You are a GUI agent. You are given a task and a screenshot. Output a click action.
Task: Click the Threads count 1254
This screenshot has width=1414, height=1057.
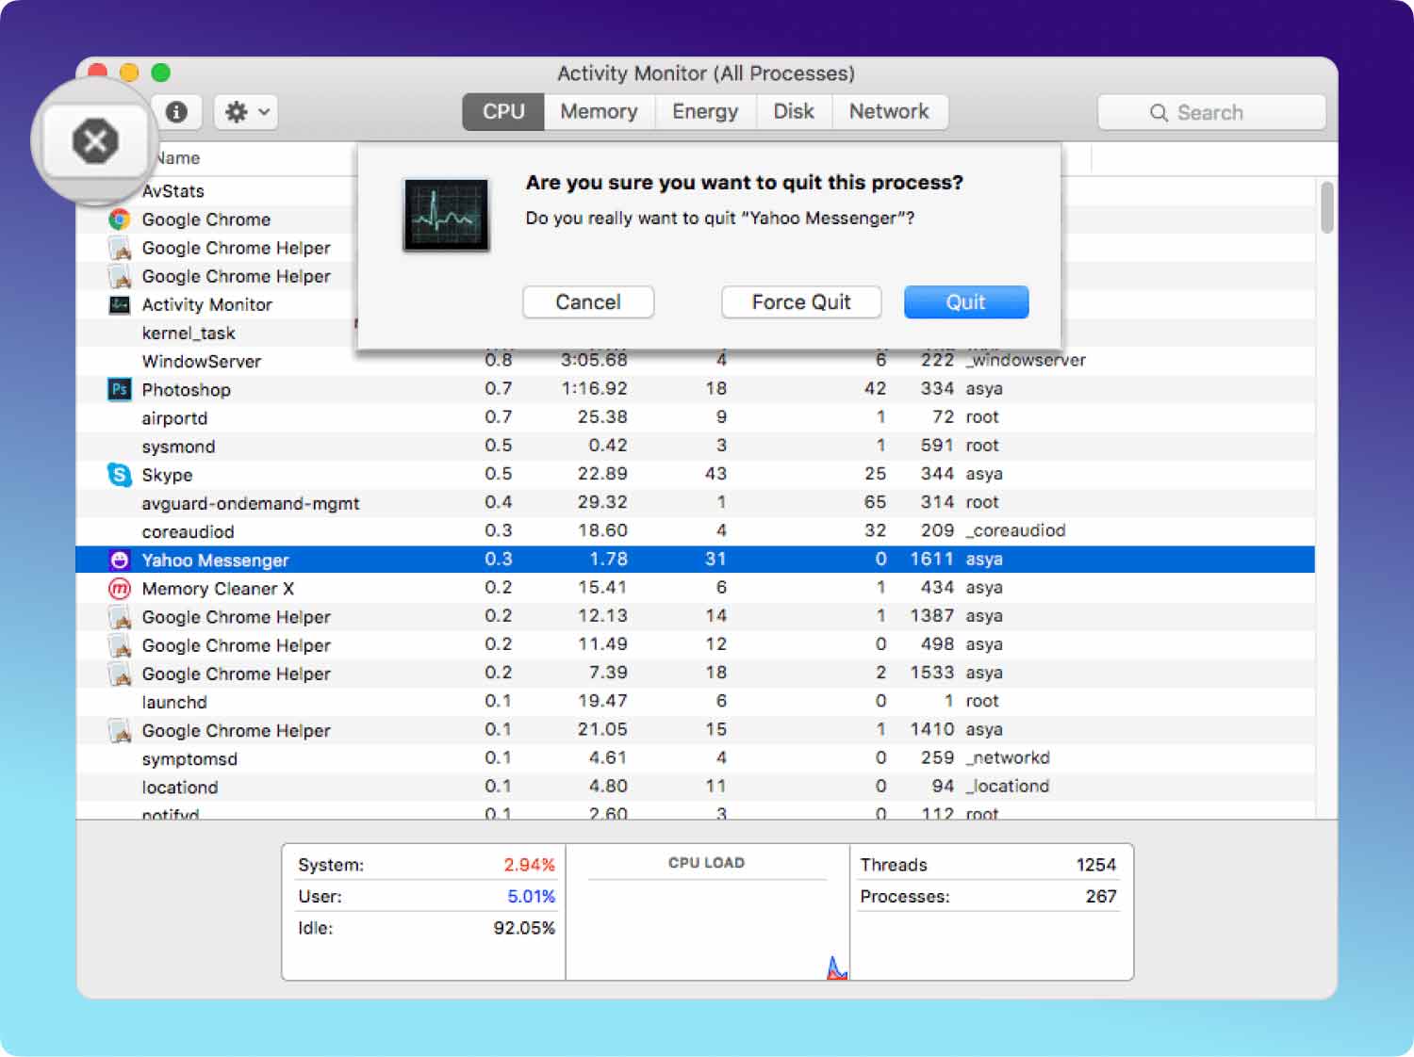1096,865
